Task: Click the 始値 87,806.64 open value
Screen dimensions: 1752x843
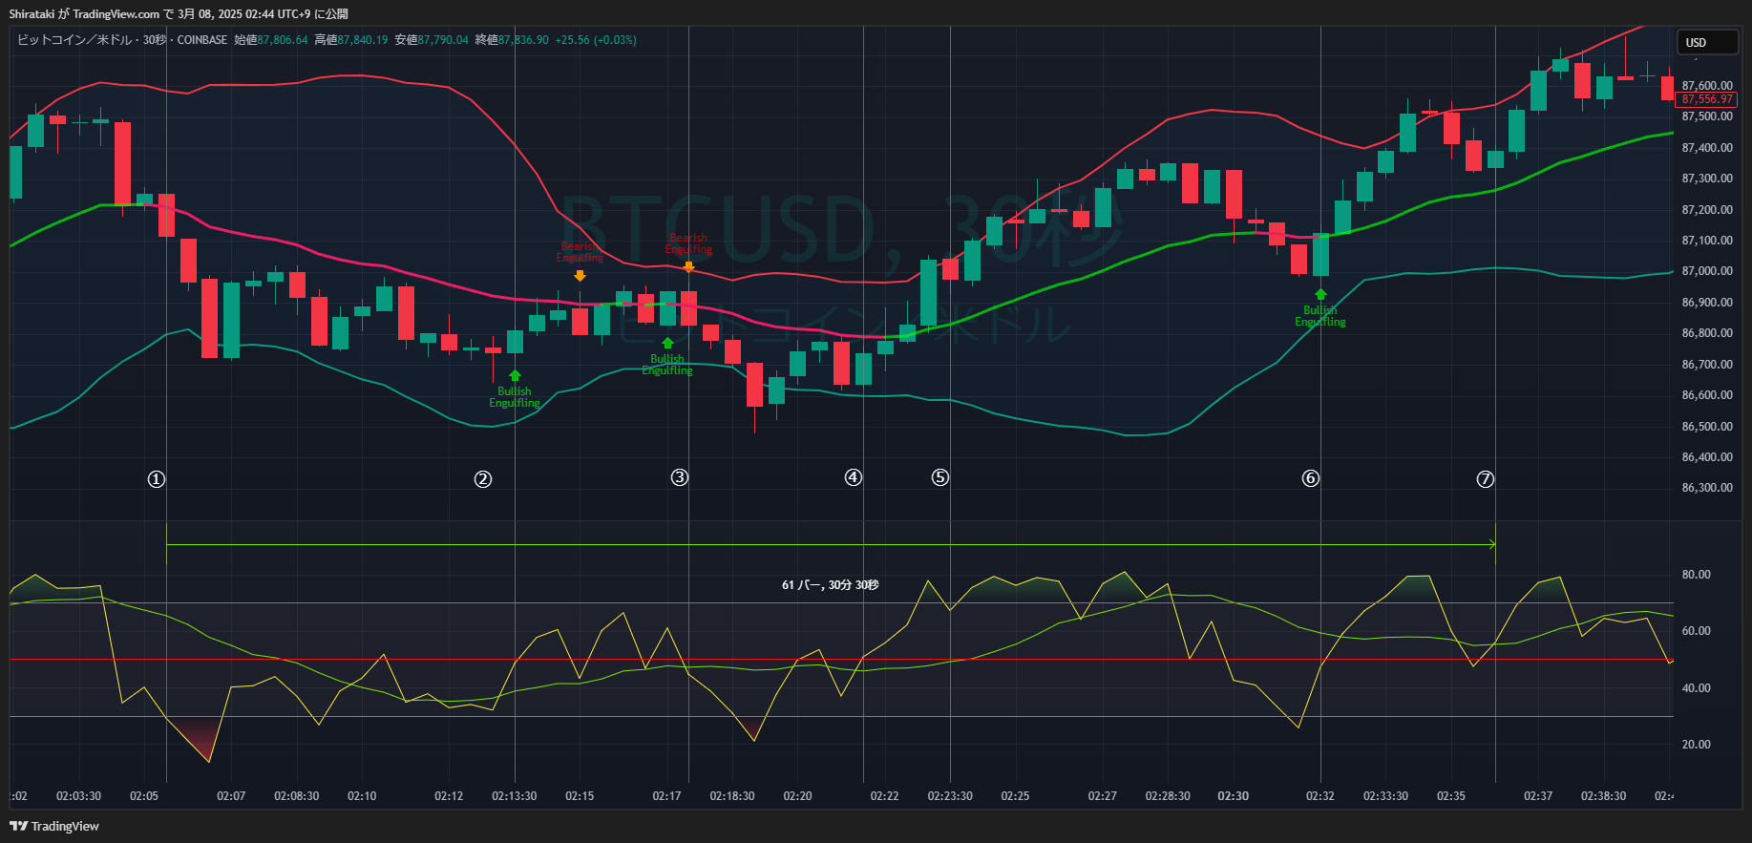Action: click(x=271, y=40)
